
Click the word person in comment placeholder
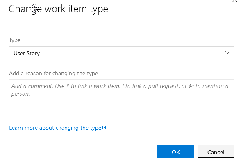[x=20, y=94]
